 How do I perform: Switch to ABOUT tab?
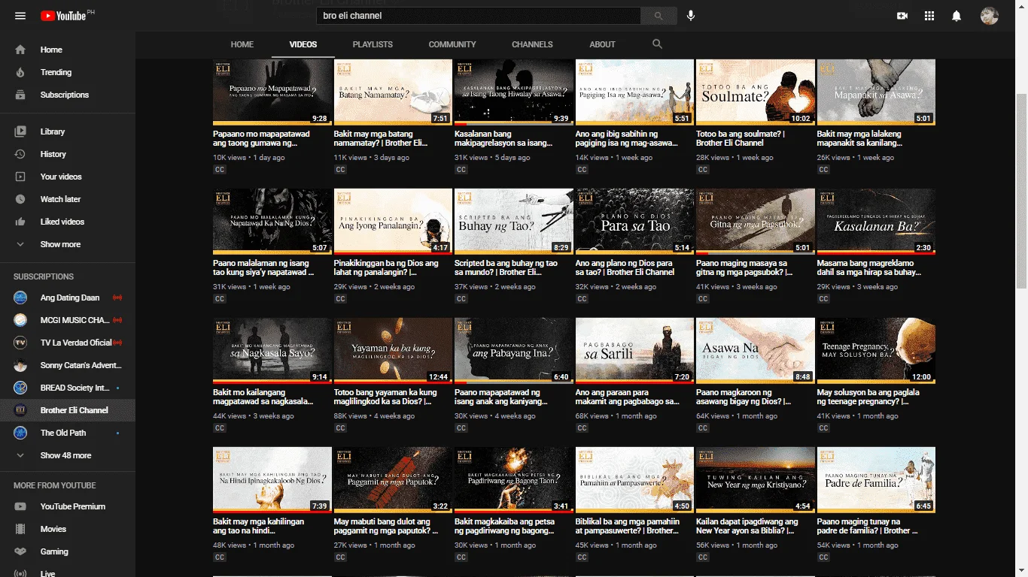(602, 44)
